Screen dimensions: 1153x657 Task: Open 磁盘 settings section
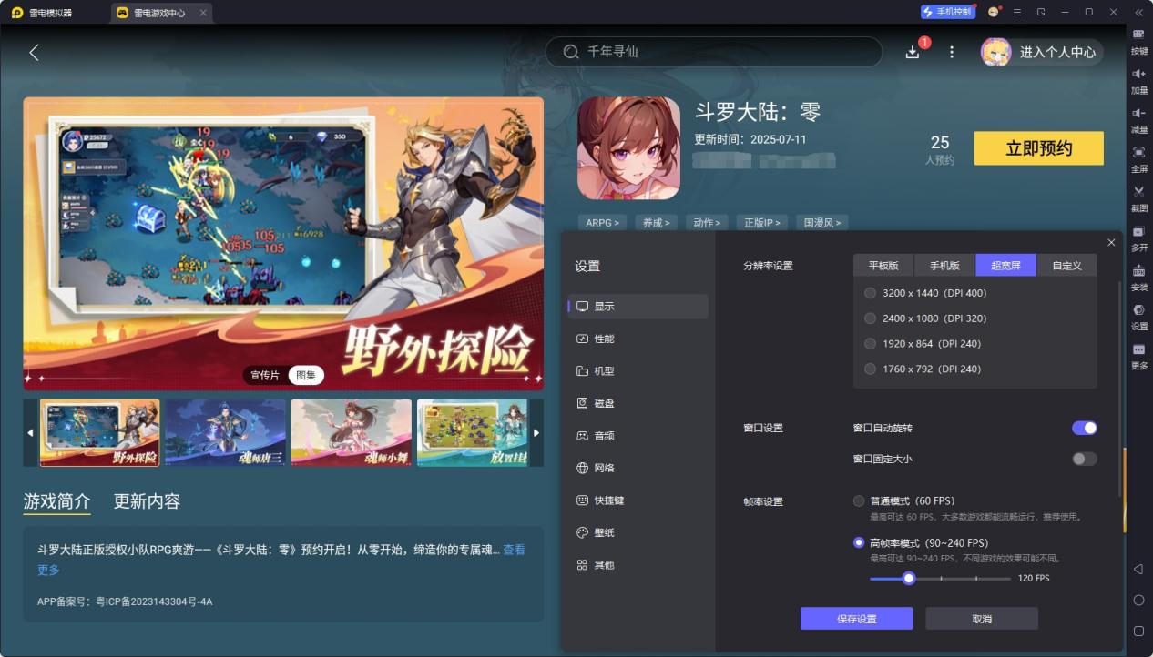click(x=638, y=403)
